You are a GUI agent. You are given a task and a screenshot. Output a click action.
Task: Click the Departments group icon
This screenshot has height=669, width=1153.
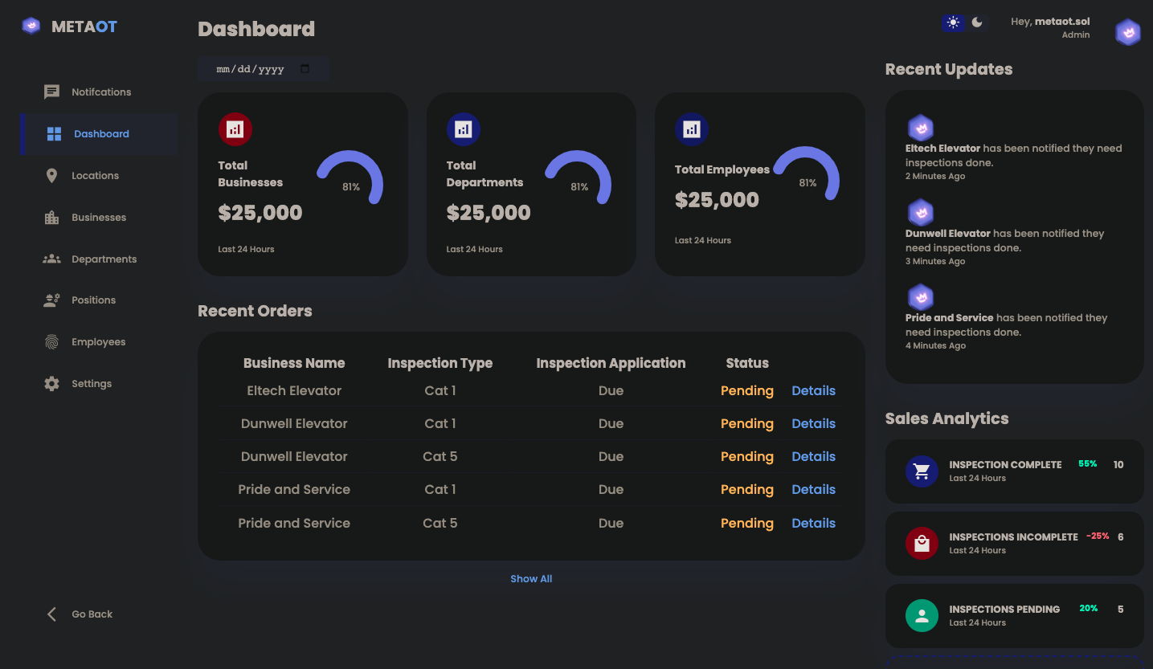51,259
